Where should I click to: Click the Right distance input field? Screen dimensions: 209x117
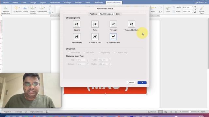[103, 64]
